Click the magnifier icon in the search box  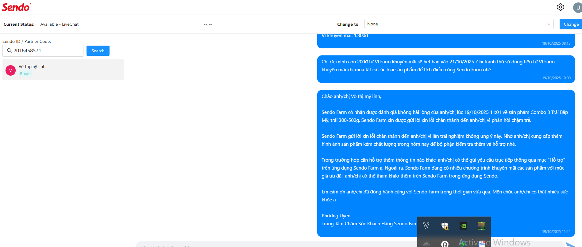point(9,51)
